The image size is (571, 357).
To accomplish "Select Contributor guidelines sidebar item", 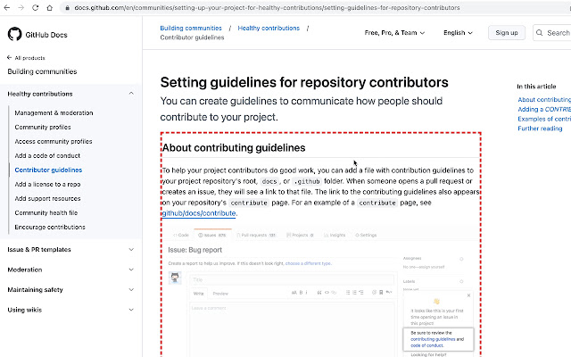I will click(48, 170).
